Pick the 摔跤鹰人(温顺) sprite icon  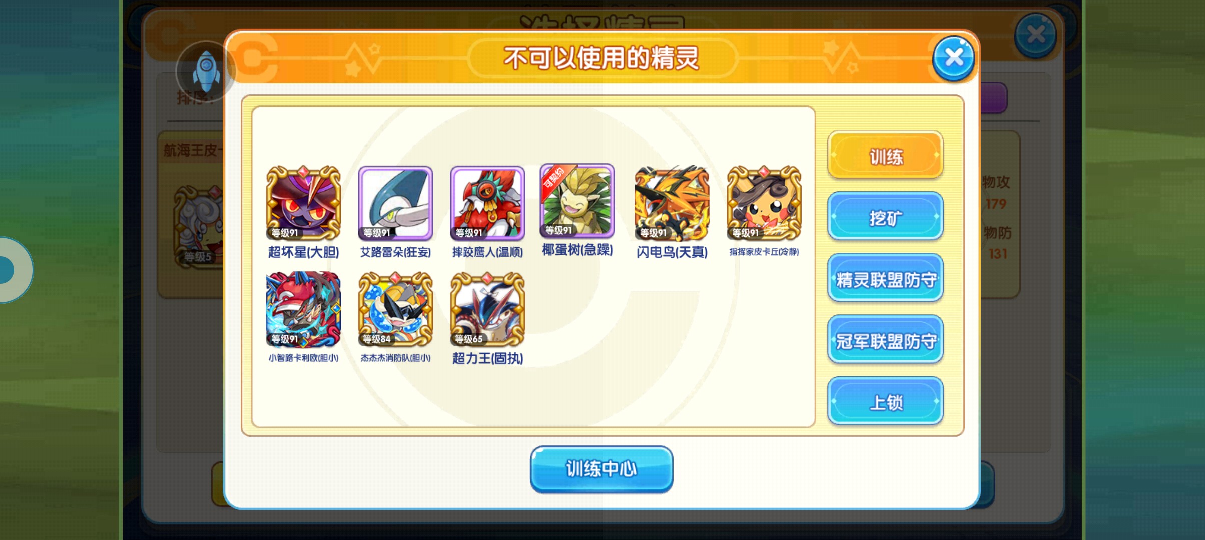[487, 203]
